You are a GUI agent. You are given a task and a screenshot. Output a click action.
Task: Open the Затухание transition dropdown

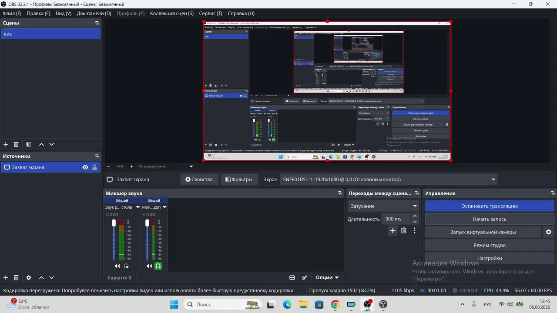[383, 206]
